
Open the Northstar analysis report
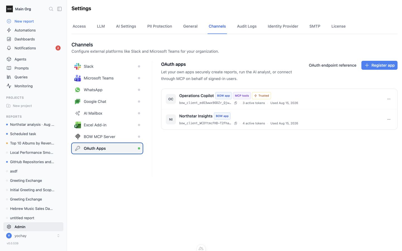point(32,125)
